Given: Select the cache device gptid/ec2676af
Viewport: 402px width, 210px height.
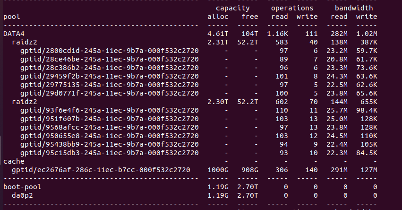Looking at the screenshot, I should coord(101,170).
